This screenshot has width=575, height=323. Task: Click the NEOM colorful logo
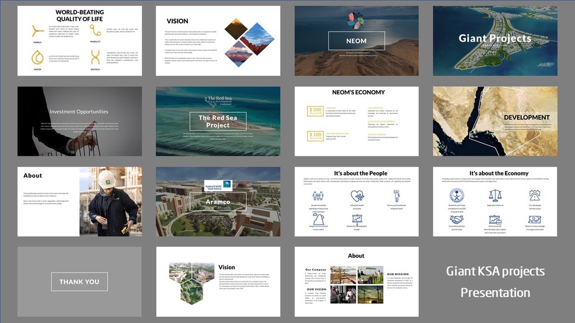point(355,20)
